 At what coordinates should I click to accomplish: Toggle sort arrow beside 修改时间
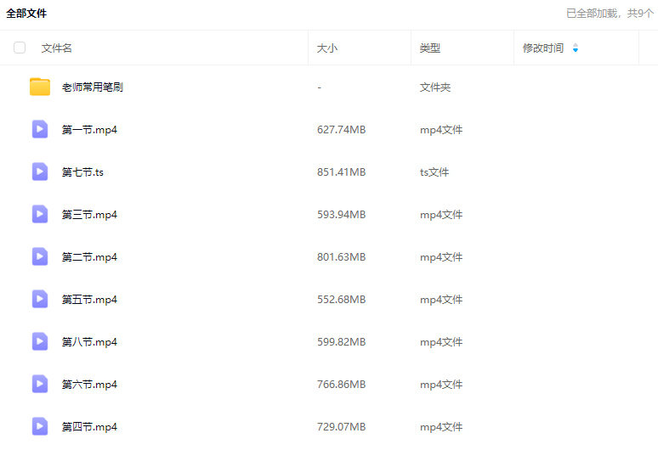[576, 48]
